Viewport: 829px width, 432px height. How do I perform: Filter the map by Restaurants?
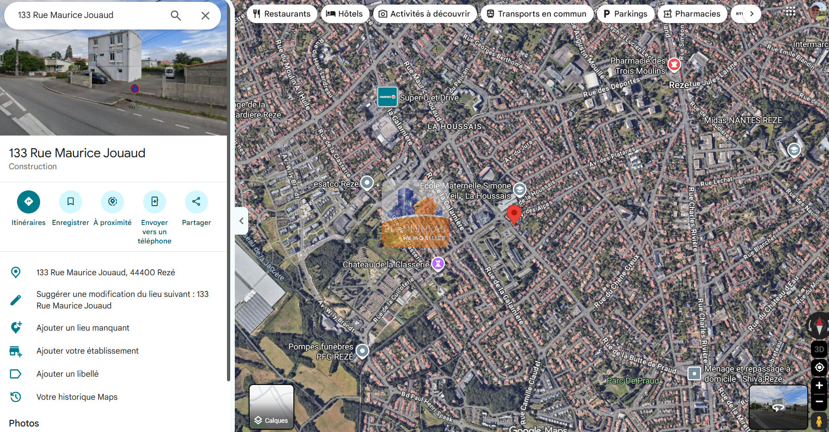click(x=282, y=14)
